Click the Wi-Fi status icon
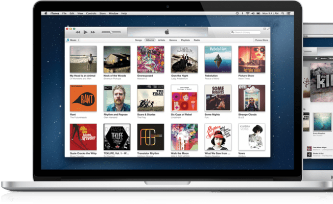 (247, 13)
